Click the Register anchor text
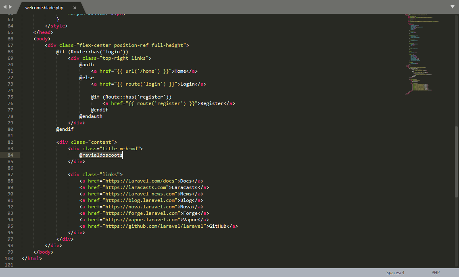Viewport: 459px width, 277px height. click(x=212, y=103)
